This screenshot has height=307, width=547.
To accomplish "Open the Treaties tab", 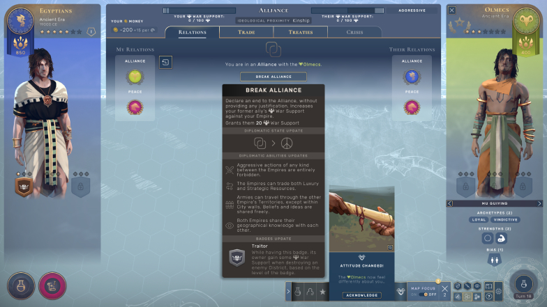I will [300, 32].
